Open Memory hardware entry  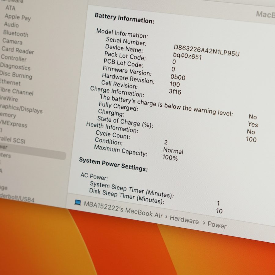click(x=8, y=115)
